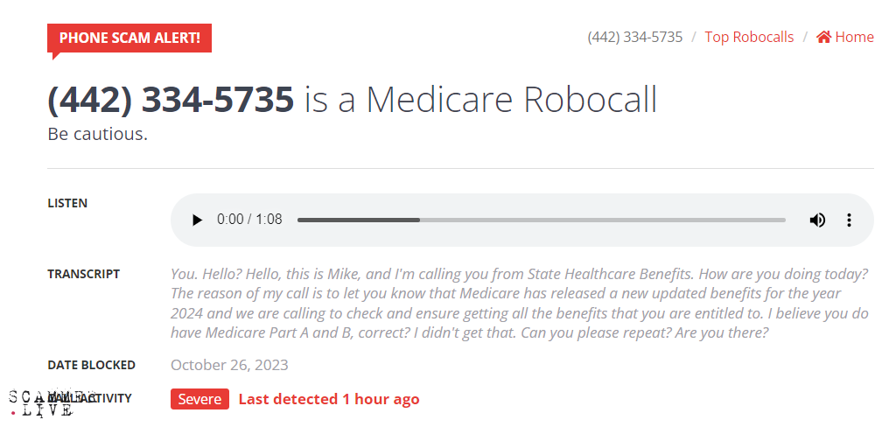
Task: Click the TRANSCRIPT section label
Action: 84,274
